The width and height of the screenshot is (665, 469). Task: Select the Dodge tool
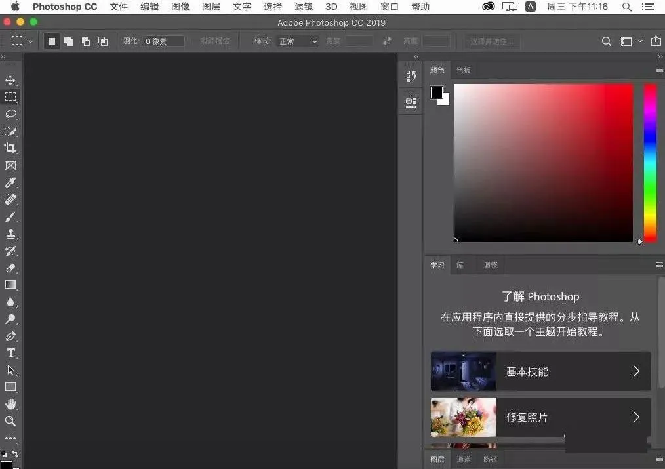point(10,319)
